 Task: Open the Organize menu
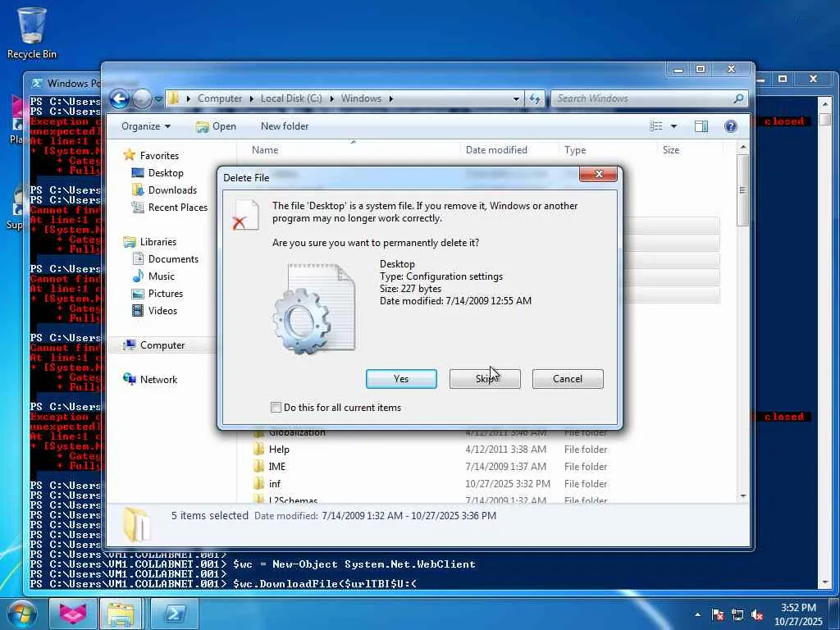click(146, 126)
